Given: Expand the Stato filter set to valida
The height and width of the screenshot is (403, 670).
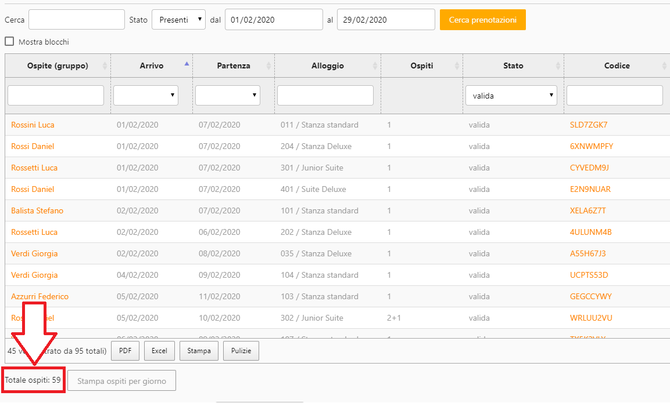Looking at the screenshot, I should point(511,96).
